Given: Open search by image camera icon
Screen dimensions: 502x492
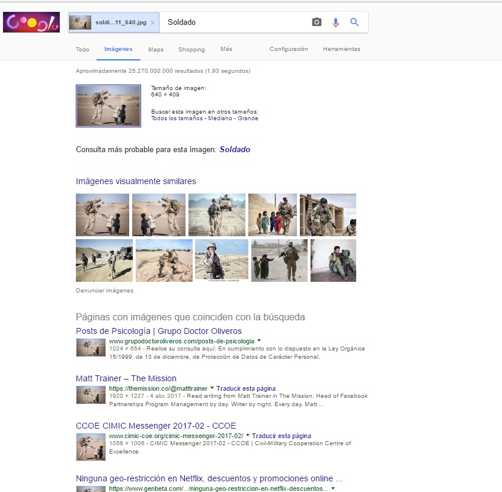Looking at the screenshot, I should click(x=316, y=22).
